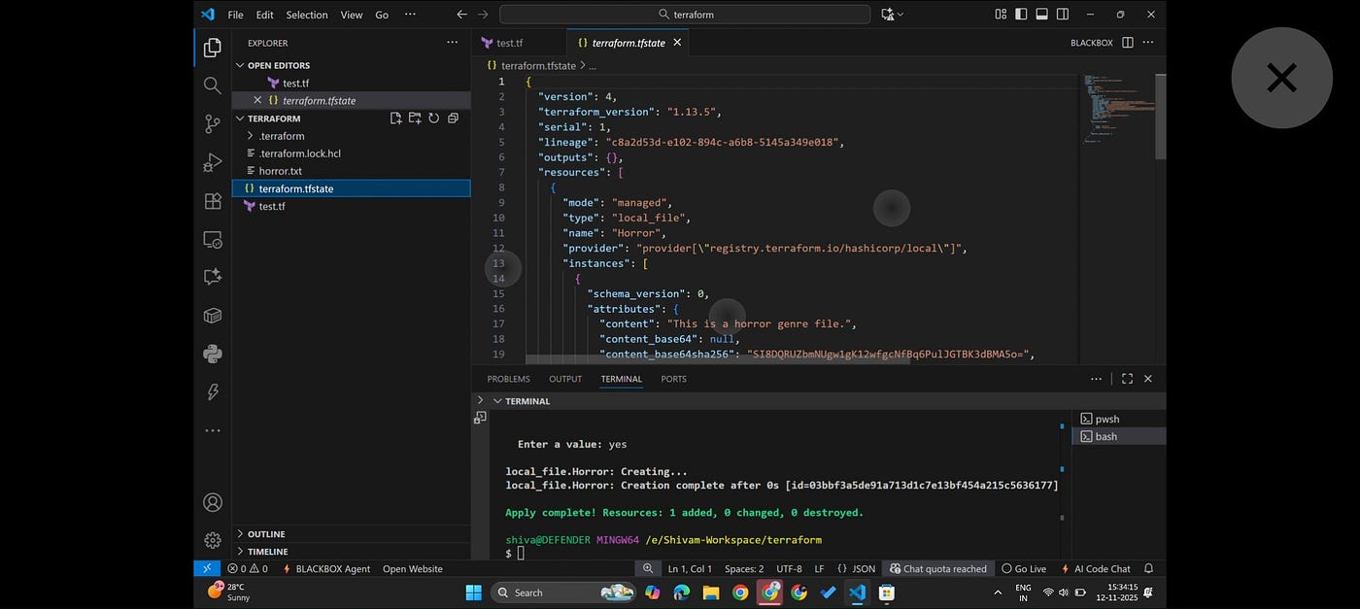This screenshot has height=609, width=1360.
Task: Open editor More Actions beside BLACKBOX
Action: pyautogui.click(x=1148, y=43)
